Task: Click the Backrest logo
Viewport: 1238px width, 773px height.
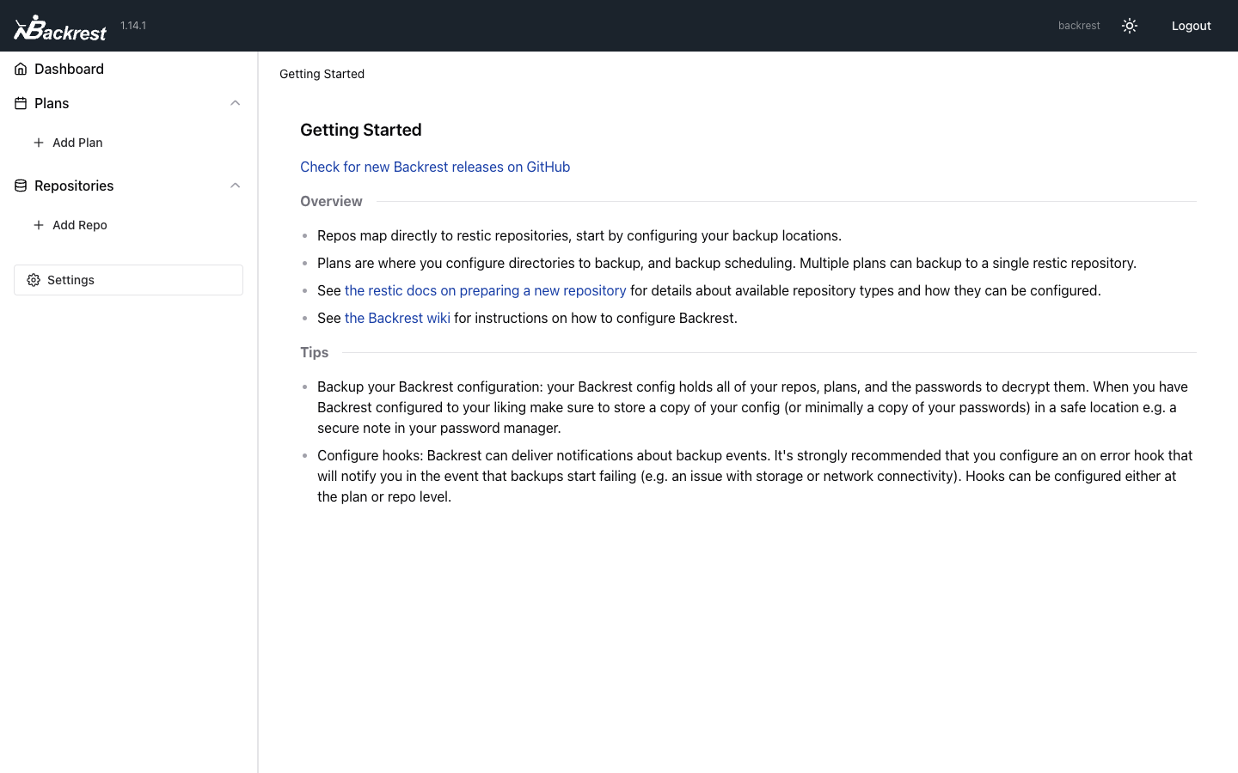Action: [x=60, y=27]
